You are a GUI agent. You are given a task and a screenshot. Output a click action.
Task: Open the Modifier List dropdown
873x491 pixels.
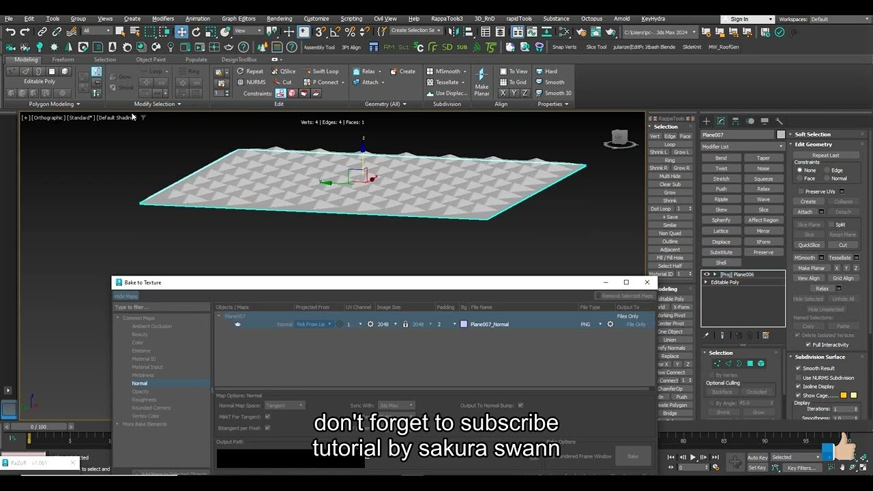pos(743,147)
